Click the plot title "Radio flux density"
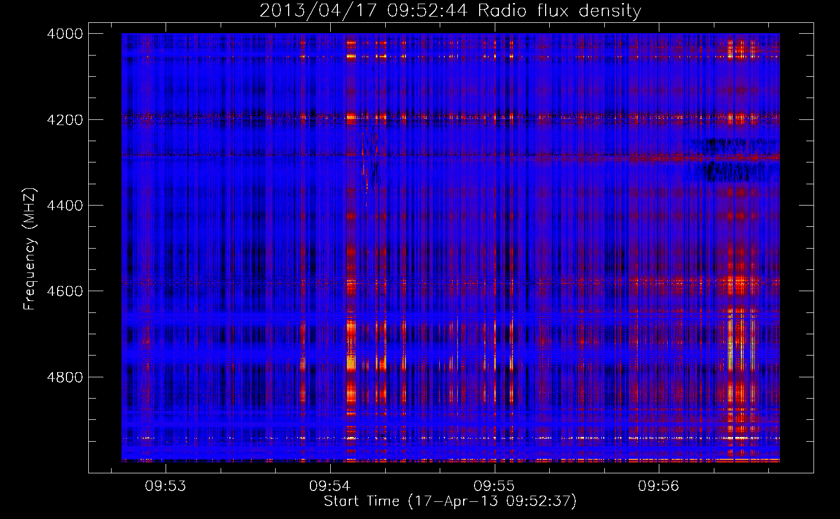 pos(559,11)
